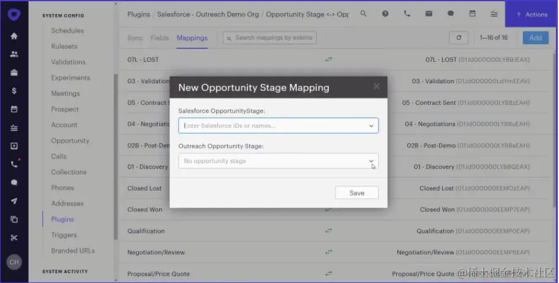Open Prospect in System Config menu
The height and width of the screenshot is (283, 559).
click(x=65, y=109)
